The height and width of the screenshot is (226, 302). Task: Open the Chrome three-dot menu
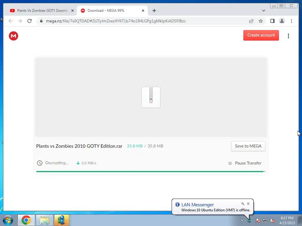pos(291,21)
